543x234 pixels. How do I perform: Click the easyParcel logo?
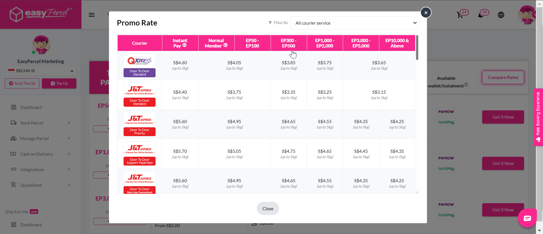click(41, 14)
